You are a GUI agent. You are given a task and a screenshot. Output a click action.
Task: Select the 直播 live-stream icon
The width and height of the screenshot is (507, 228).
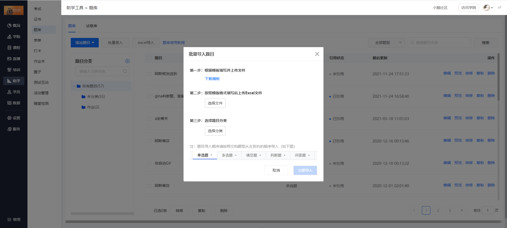pyautogui.click(x=10, y=59)
